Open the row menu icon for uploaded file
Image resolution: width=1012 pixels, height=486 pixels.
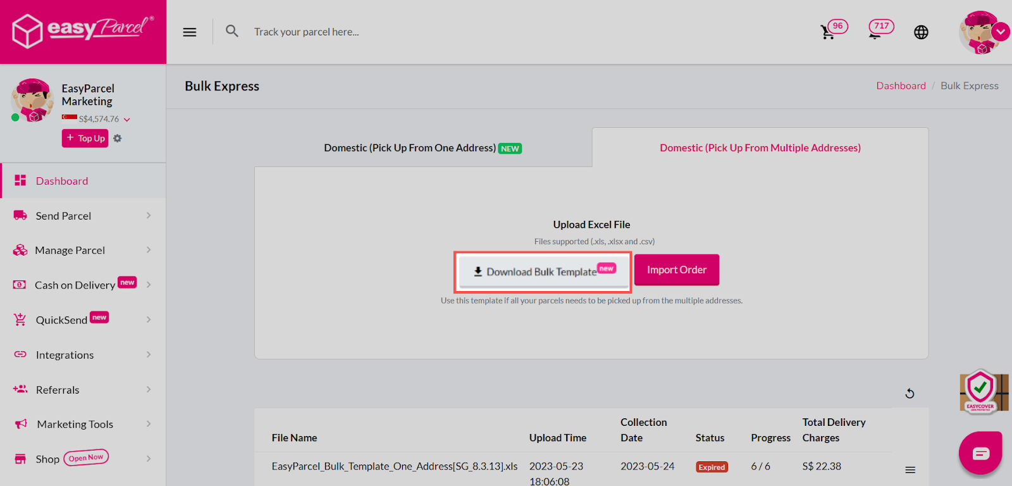910,470
